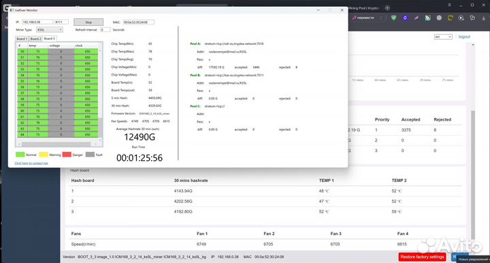Open the feather extension icon in toolbar

pos(416,18)
